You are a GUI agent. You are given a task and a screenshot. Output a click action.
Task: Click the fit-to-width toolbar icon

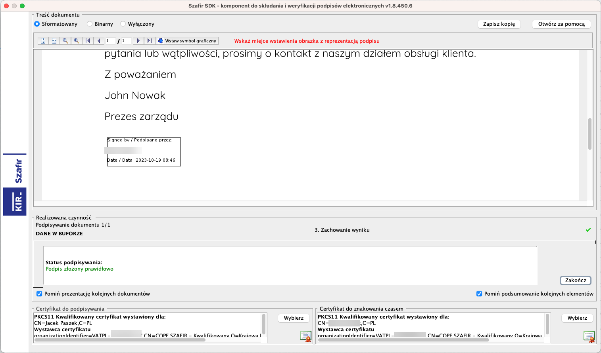(54, 41)
